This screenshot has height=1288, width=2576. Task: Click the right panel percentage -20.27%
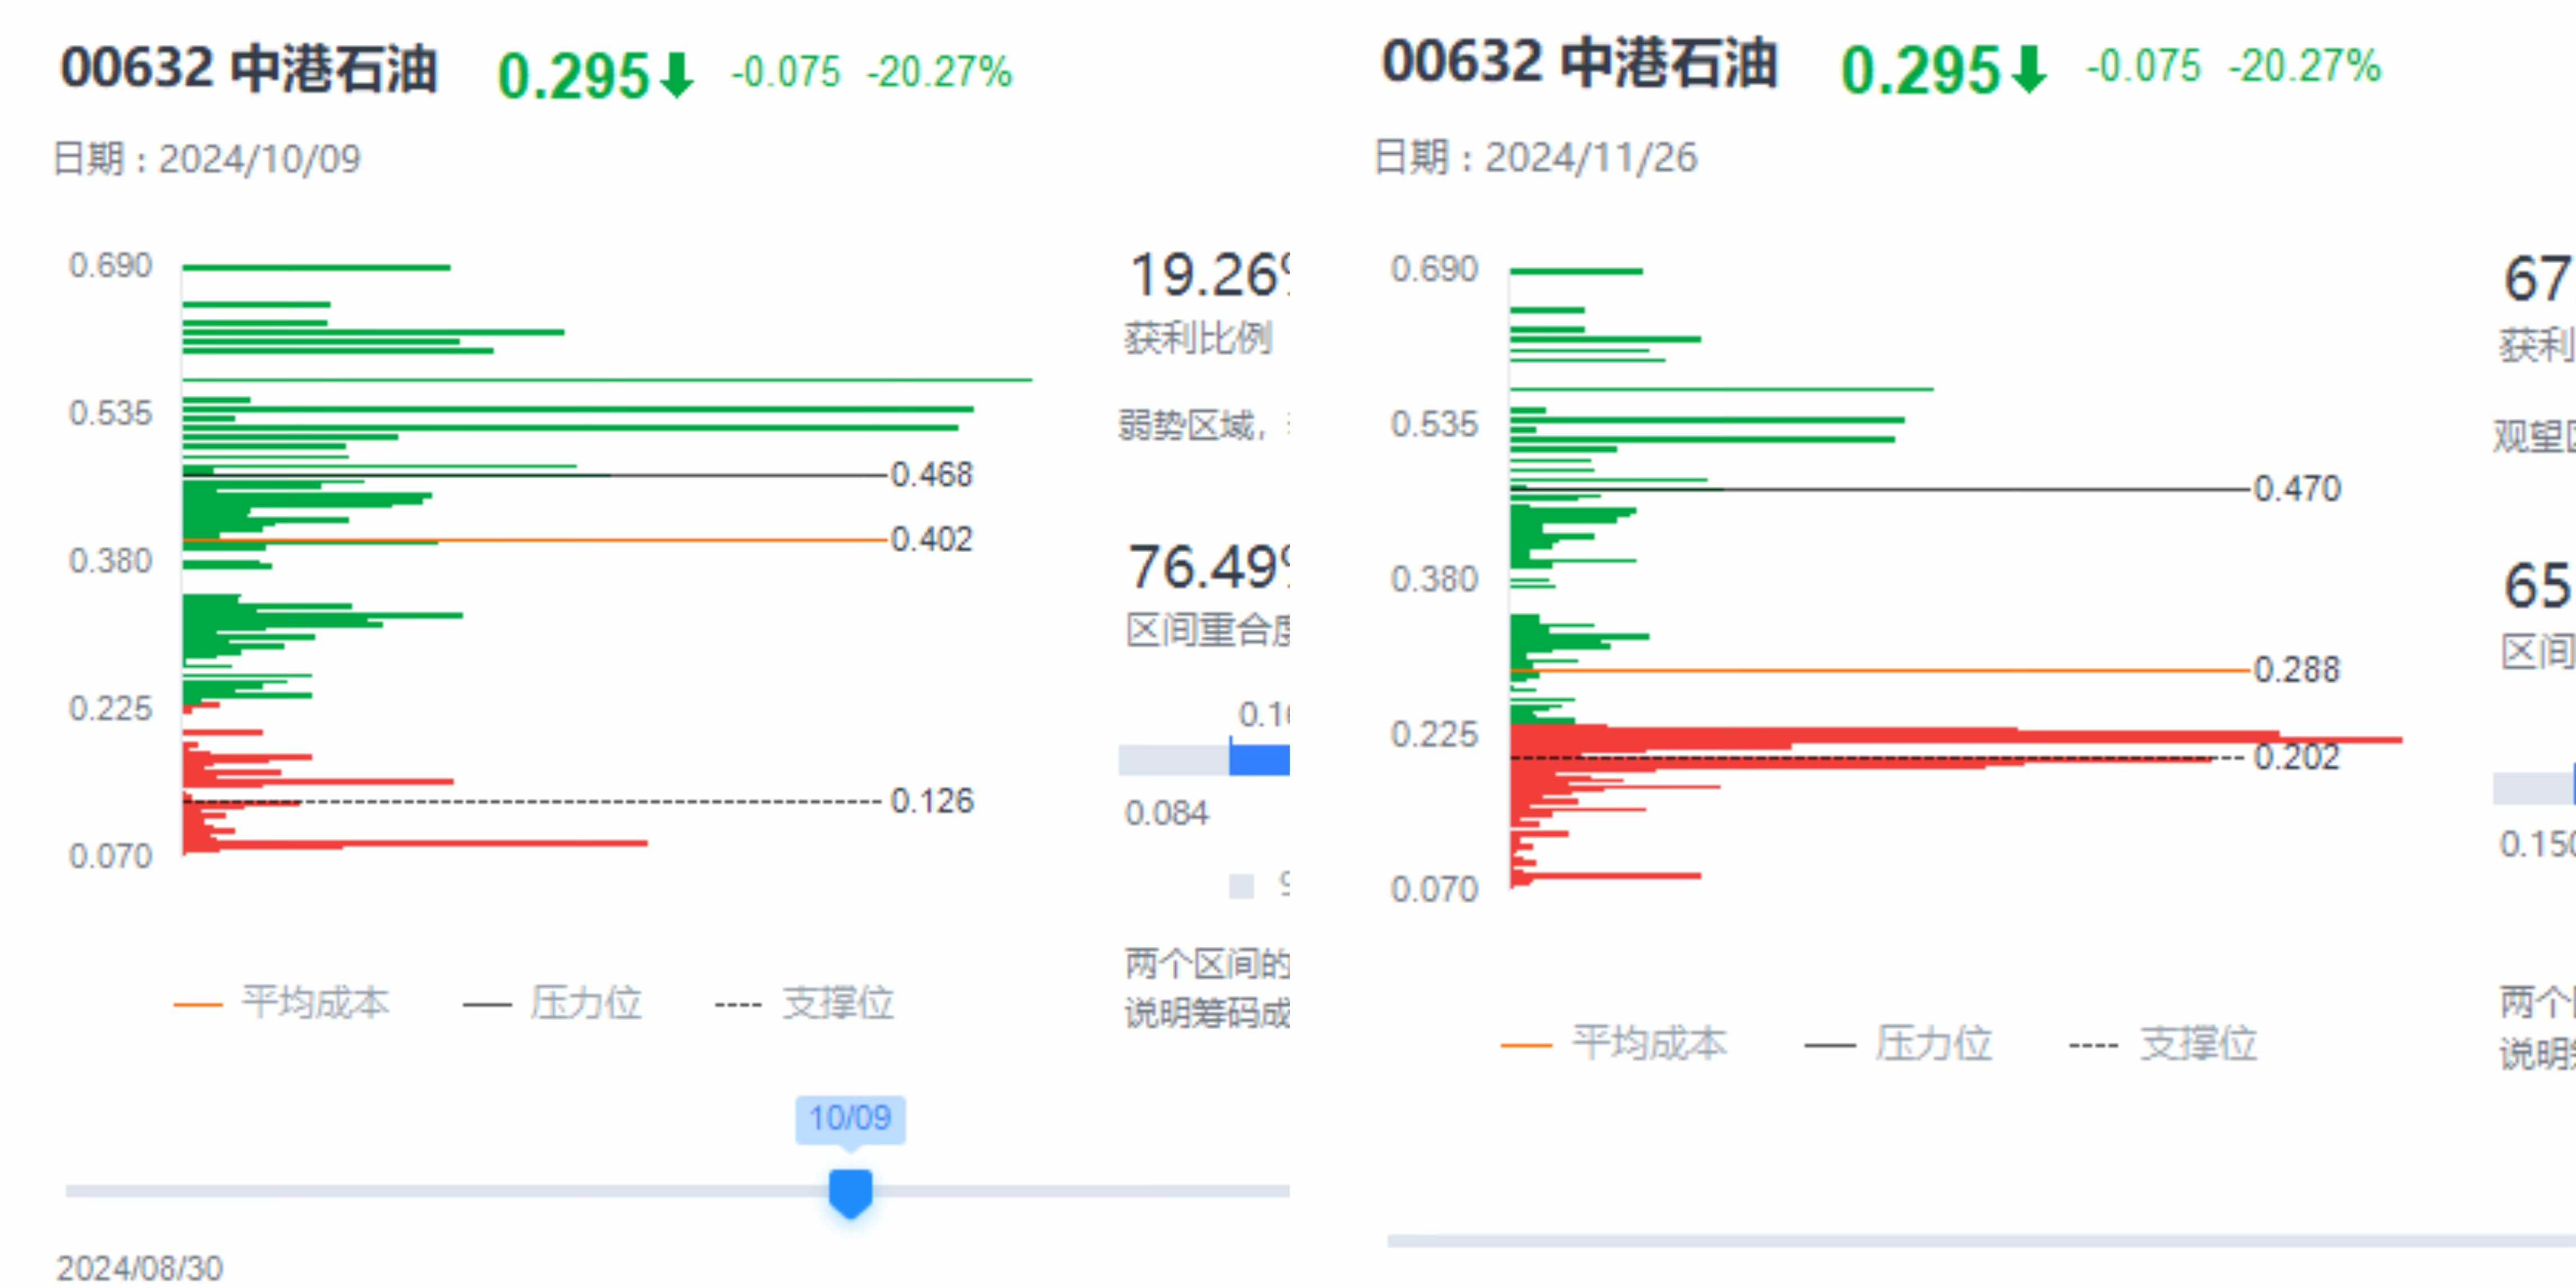tap(2304, 66)
